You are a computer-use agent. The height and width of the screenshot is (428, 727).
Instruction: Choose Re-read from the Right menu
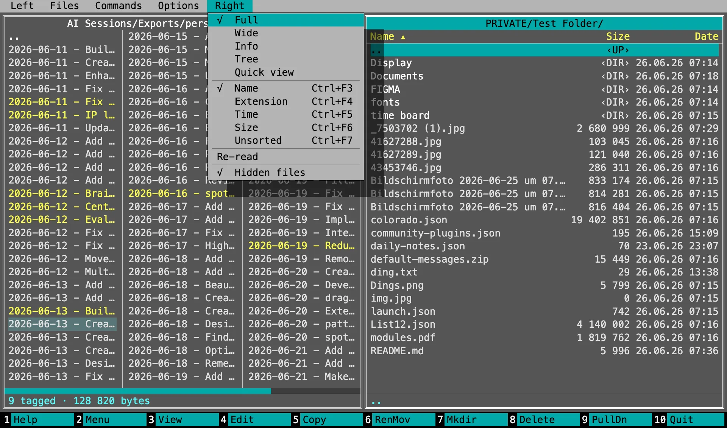tap(286, 157)
